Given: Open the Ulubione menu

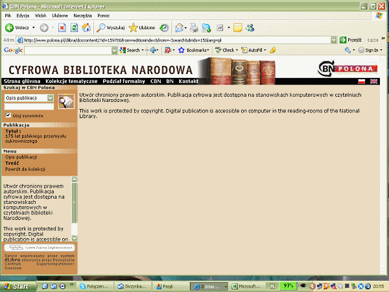Looking at the screenshot, I should [60, 16].
